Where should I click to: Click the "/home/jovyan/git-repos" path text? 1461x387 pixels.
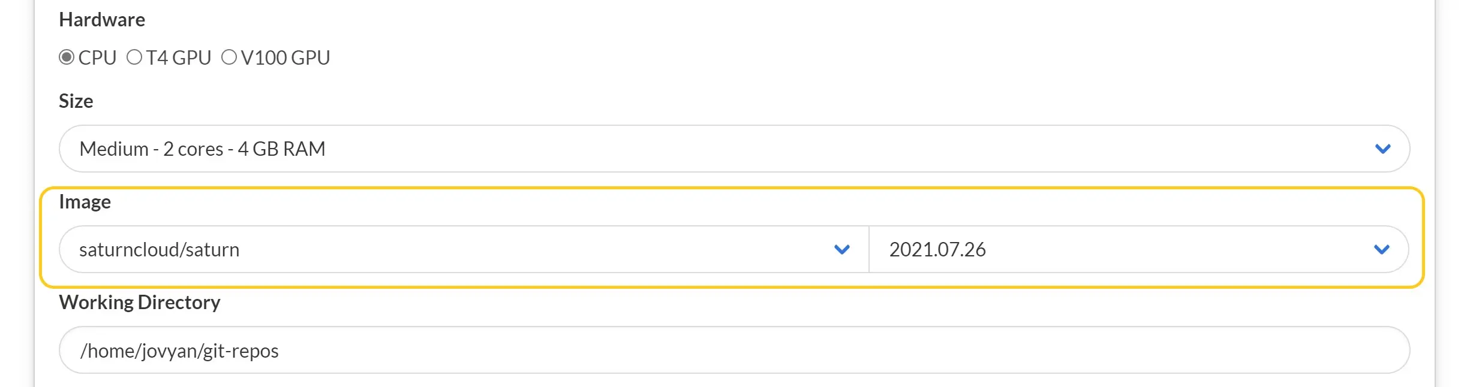tap(179, 350)
